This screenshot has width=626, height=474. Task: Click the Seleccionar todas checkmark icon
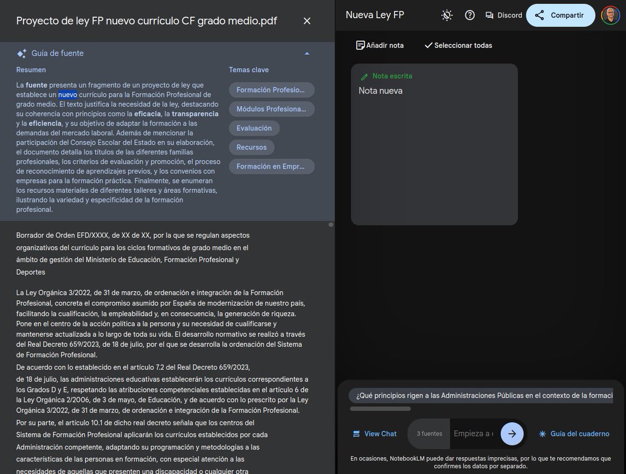click(428, 45)
